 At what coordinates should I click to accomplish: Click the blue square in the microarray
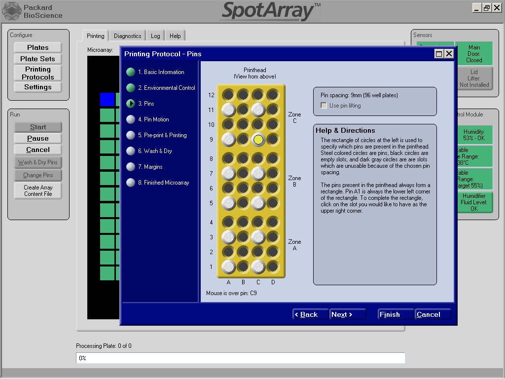click(107, 99)
